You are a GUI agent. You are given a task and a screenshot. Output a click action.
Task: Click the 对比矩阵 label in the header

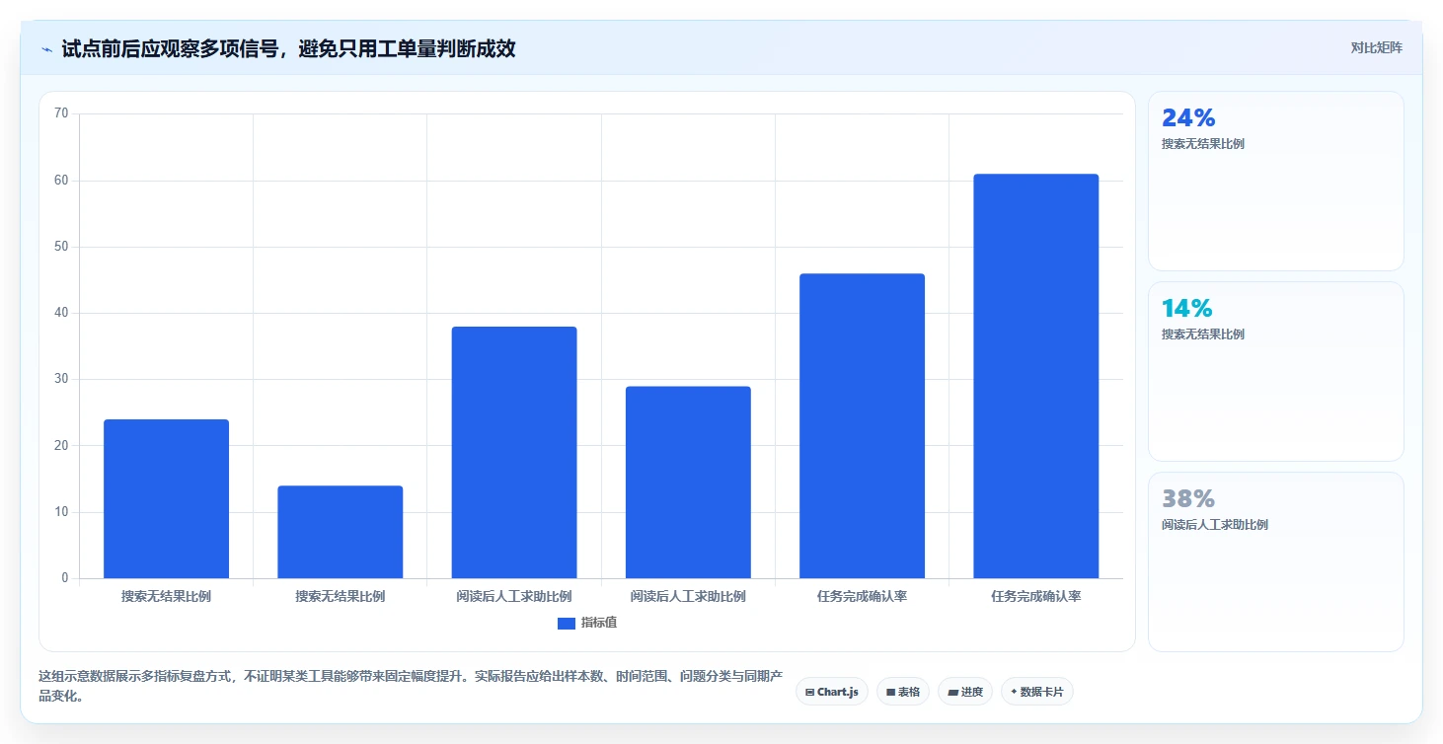[1376, 48]
